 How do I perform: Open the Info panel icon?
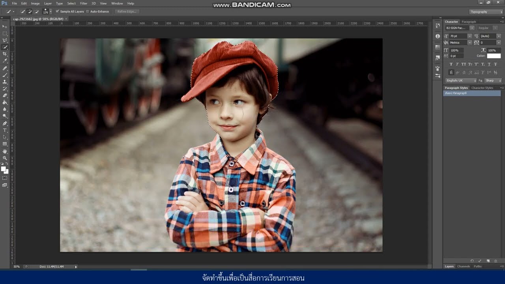point(438,36)
